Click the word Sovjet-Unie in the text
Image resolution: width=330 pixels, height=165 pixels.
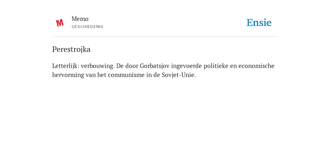click(179, 75)
